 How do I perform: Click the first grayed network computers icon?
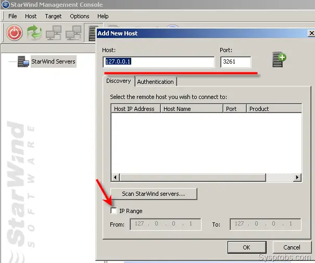[54, 32]
